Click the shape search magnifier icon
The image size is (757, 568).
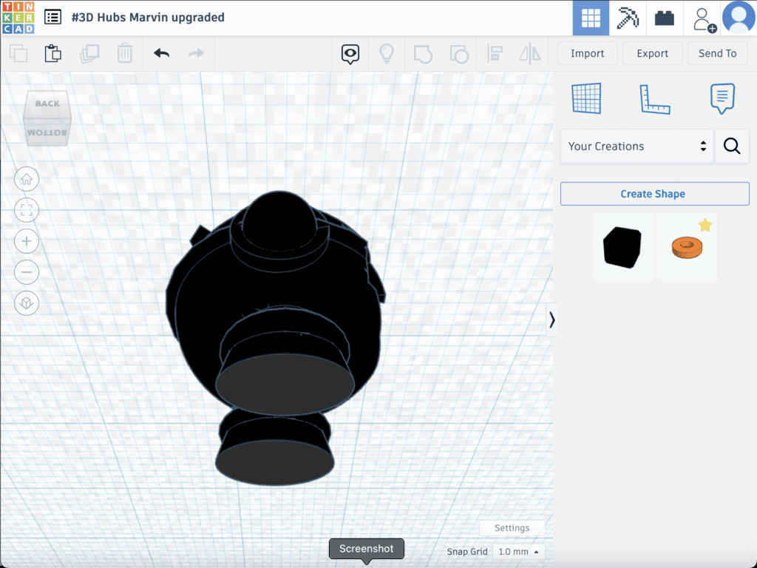point(732,146)
